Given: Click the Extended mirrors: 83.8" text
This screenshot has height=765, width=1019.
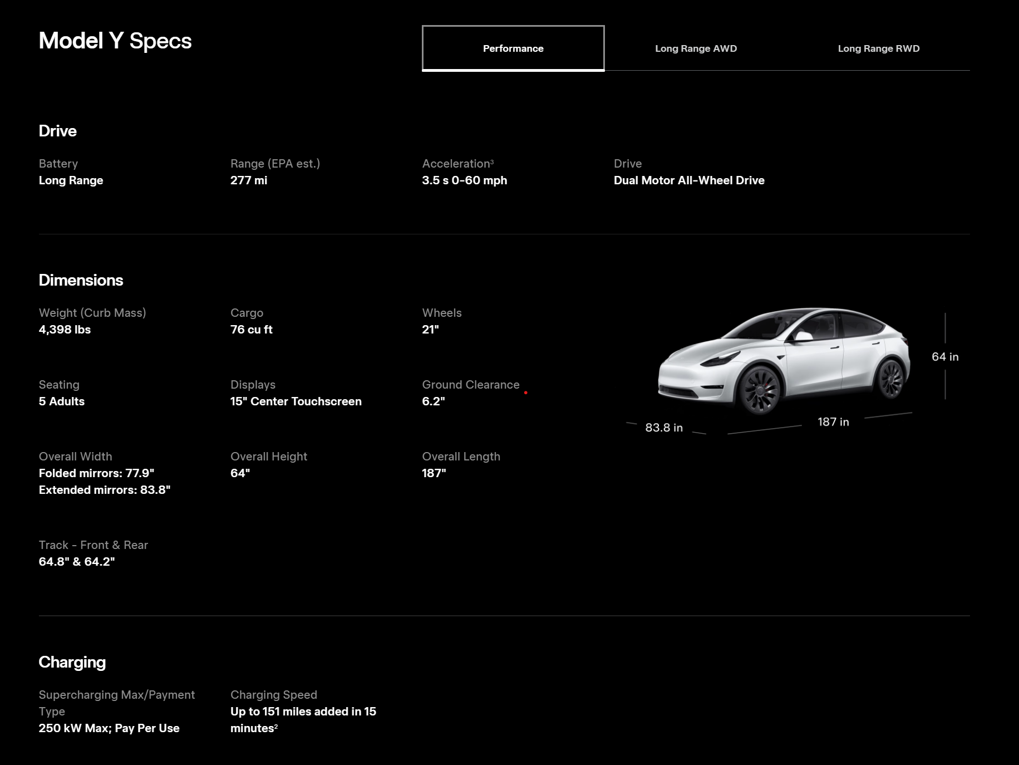Looking at the screenshot, I should click(105, 490).
